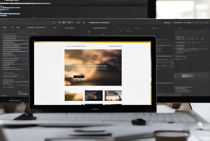210x141 pixels.
Task: Click the boxed icon in monitor's top toolbar
Action: click(70, 22)
